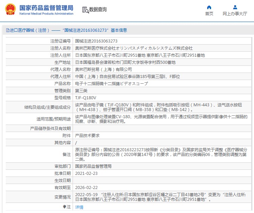The width and height of the screenshot is (254, 213).
Task: Click approving department 国家药品监督管理局 value
Action: point(93,166)
